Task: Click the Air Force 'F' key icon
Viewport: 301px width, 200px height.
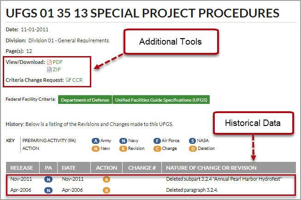Action: [x=157, y=141]
